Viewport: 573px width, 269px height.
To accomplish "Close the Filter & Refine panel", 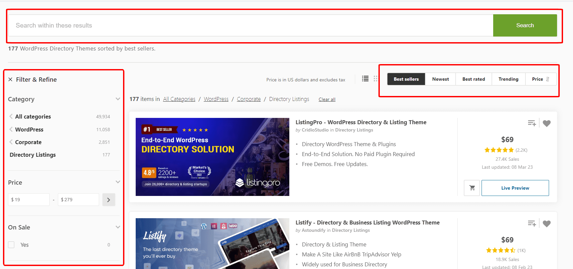I will tap(10, 79).
